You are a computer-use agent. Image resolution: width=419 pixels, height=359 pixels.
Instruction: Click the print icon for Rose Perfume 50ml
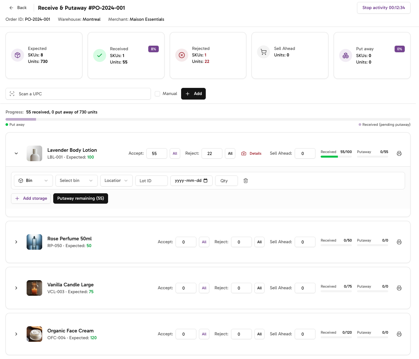pyautogui.click(x=399, y=242)
